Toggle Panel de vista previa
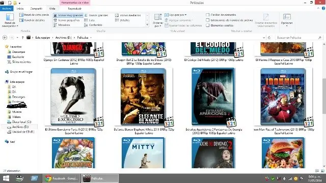This screenshot has width=326, height=183. (34, 15)
